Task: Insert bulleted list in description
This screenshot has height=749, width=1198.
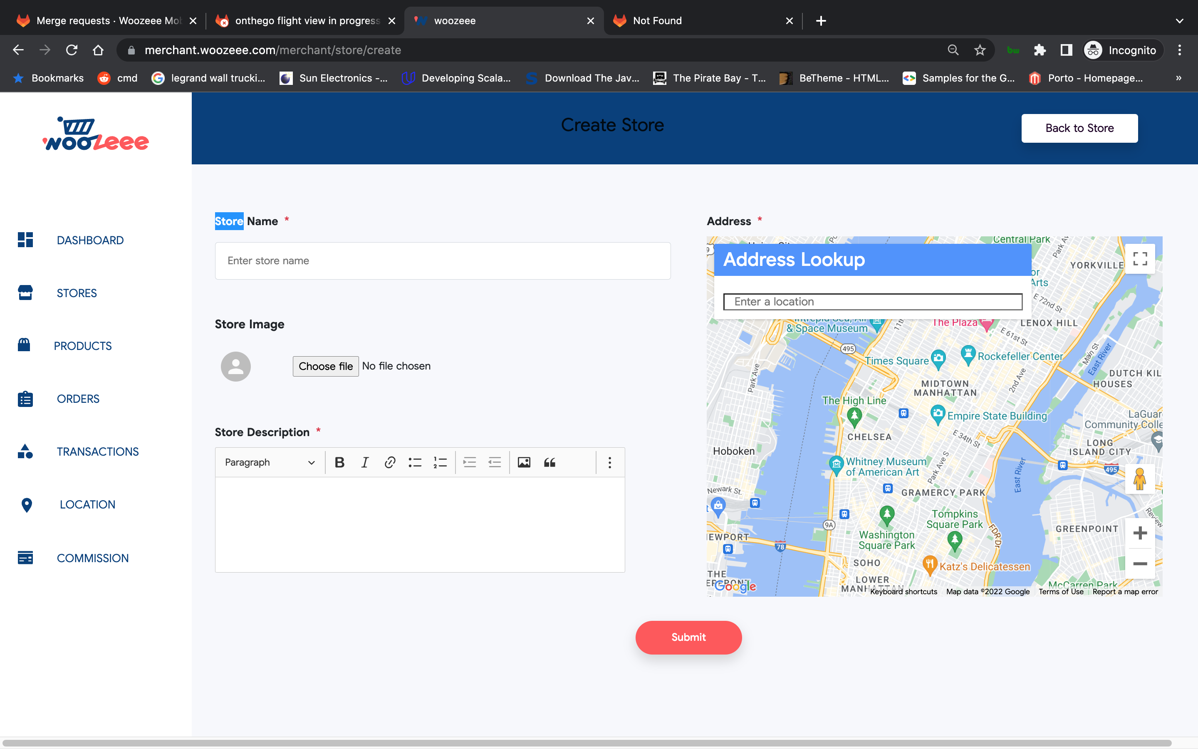Action: click(x=415, y=462)
